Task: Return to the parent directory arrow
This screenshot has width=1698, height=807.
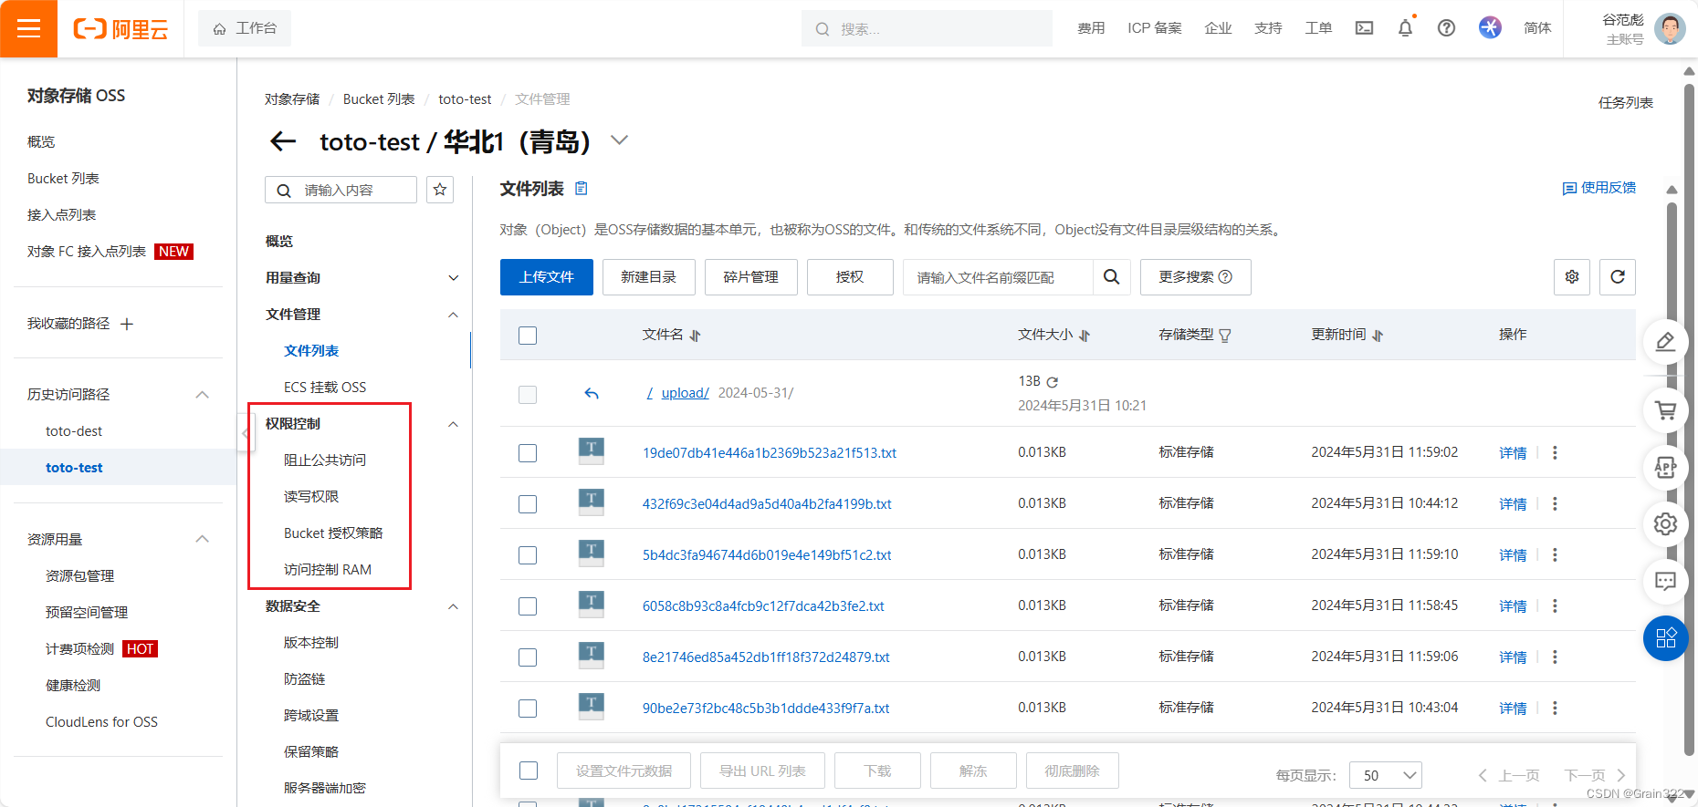Action: coord(592,394)
